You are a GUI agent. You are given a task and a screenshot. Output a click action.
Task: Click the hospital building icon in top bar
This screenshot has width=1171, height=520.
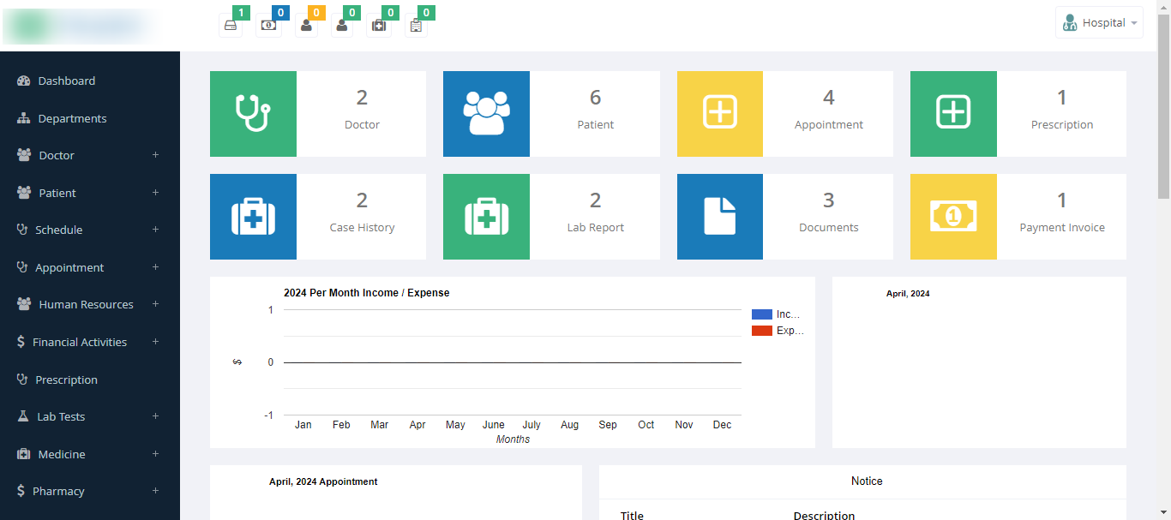click(416, 26)
